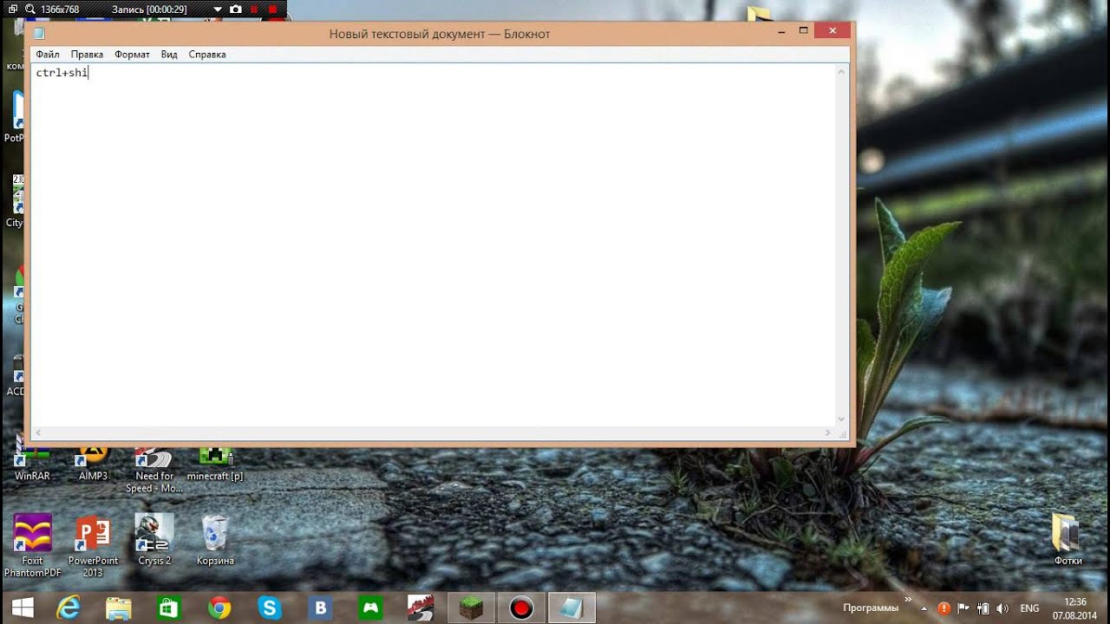Switch to Notepad on the taskbar
Screen dimensions: 1110x624
(x=571, y=608)
